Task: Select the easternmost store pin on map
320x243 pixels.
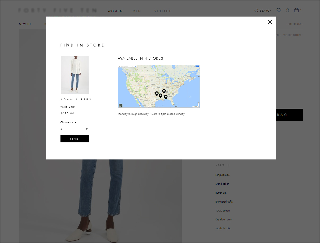Action: (166, 97)
